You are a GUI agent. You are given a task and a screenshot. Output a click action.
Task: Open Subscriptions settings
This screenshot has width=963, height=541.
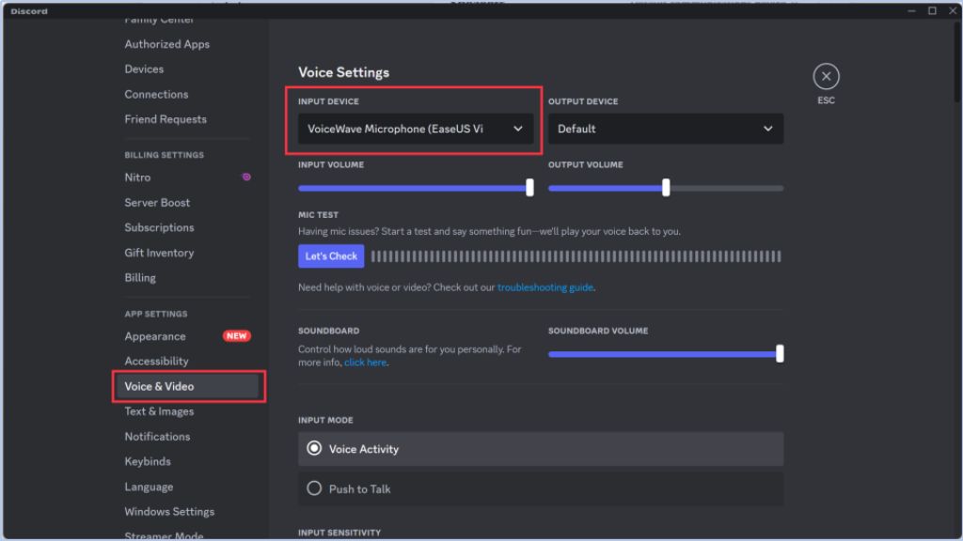(159, 227)
